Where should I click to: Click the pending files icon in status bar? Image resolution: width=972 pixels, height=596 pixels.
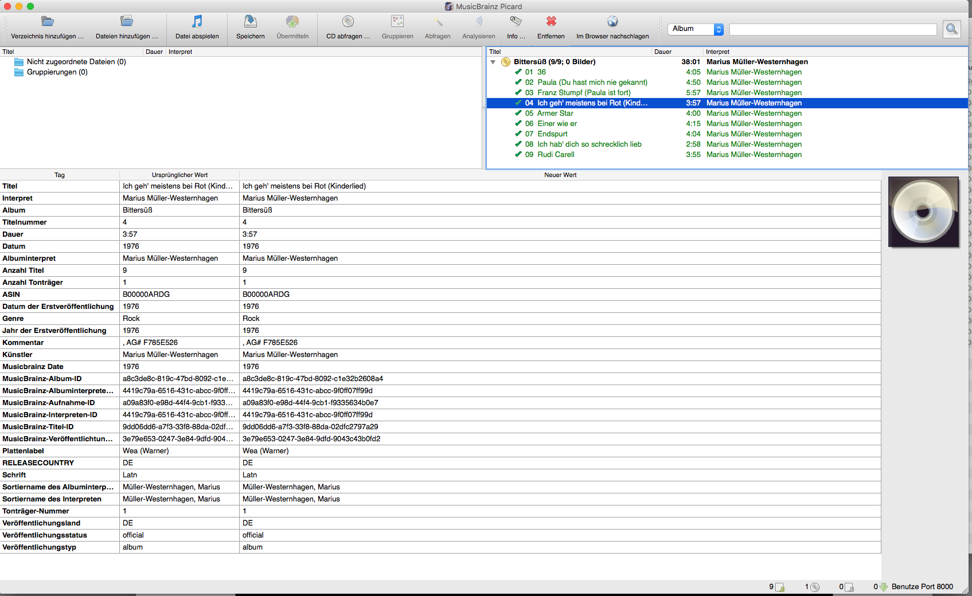pyautogui.click(x=850, y=587)
